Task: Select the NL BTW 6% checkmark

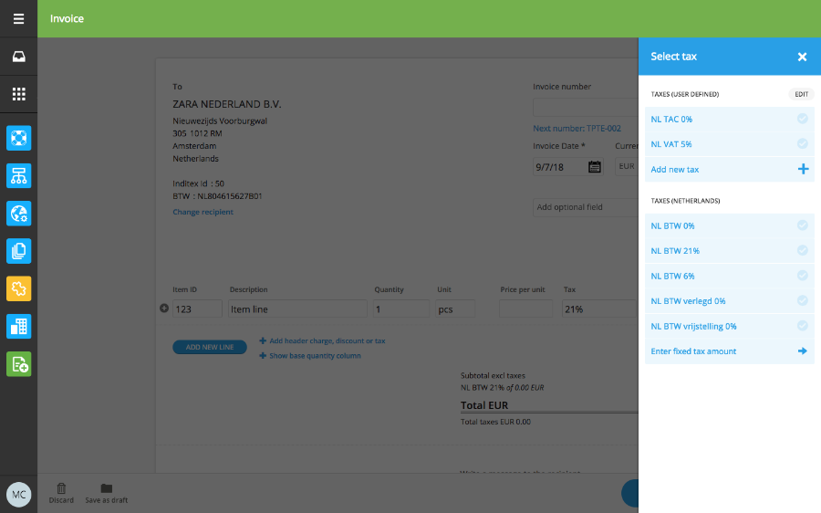Action: 802,276
